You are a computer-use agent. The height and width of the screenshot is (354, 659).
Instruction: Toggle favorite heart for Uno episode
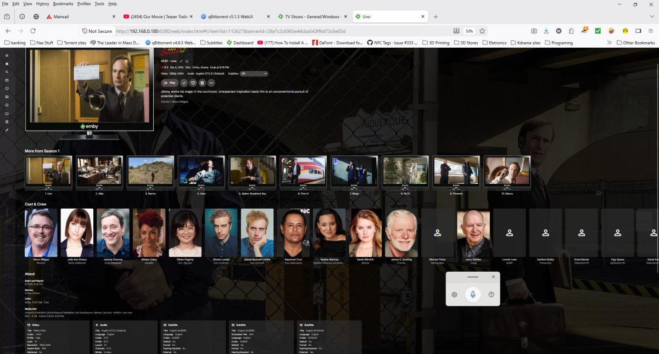pos(193,83)
